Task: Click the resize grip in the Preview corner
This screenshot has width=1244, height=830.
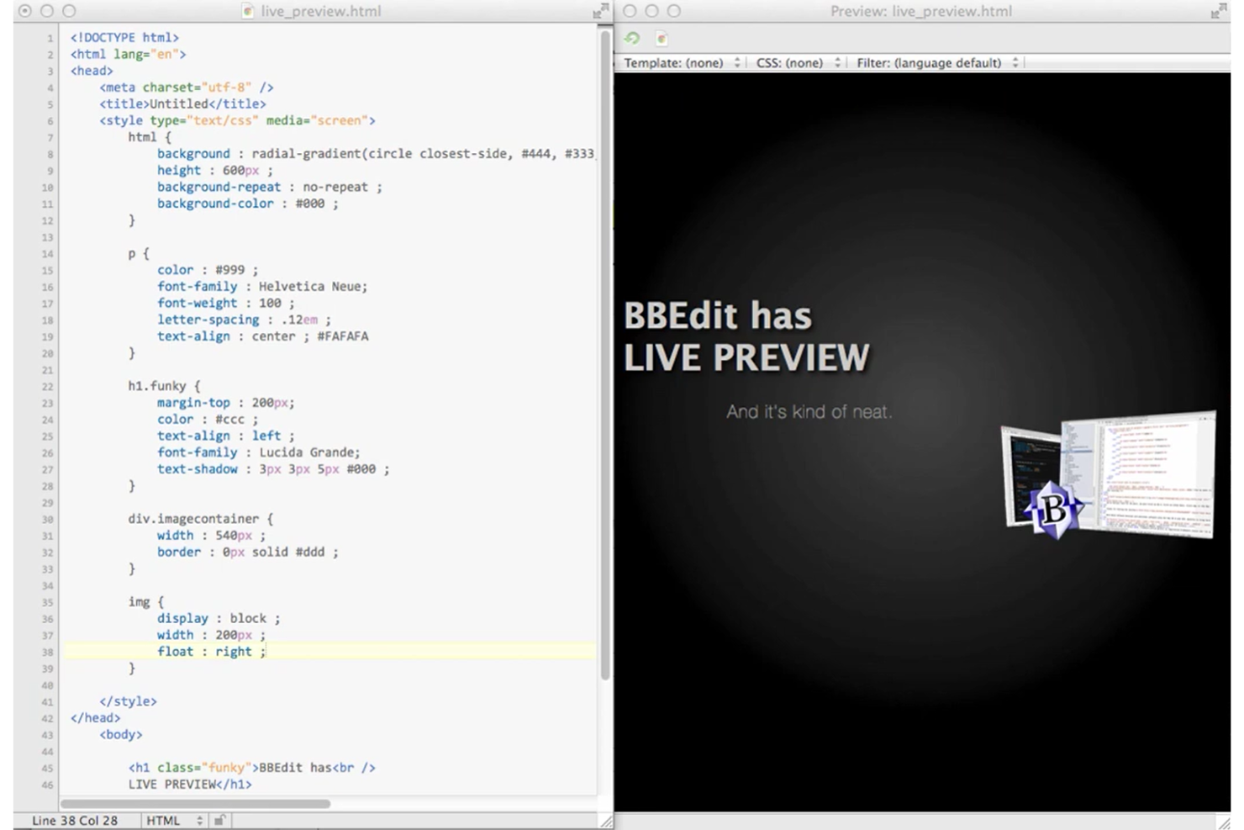Action: tap(1223, 822)
